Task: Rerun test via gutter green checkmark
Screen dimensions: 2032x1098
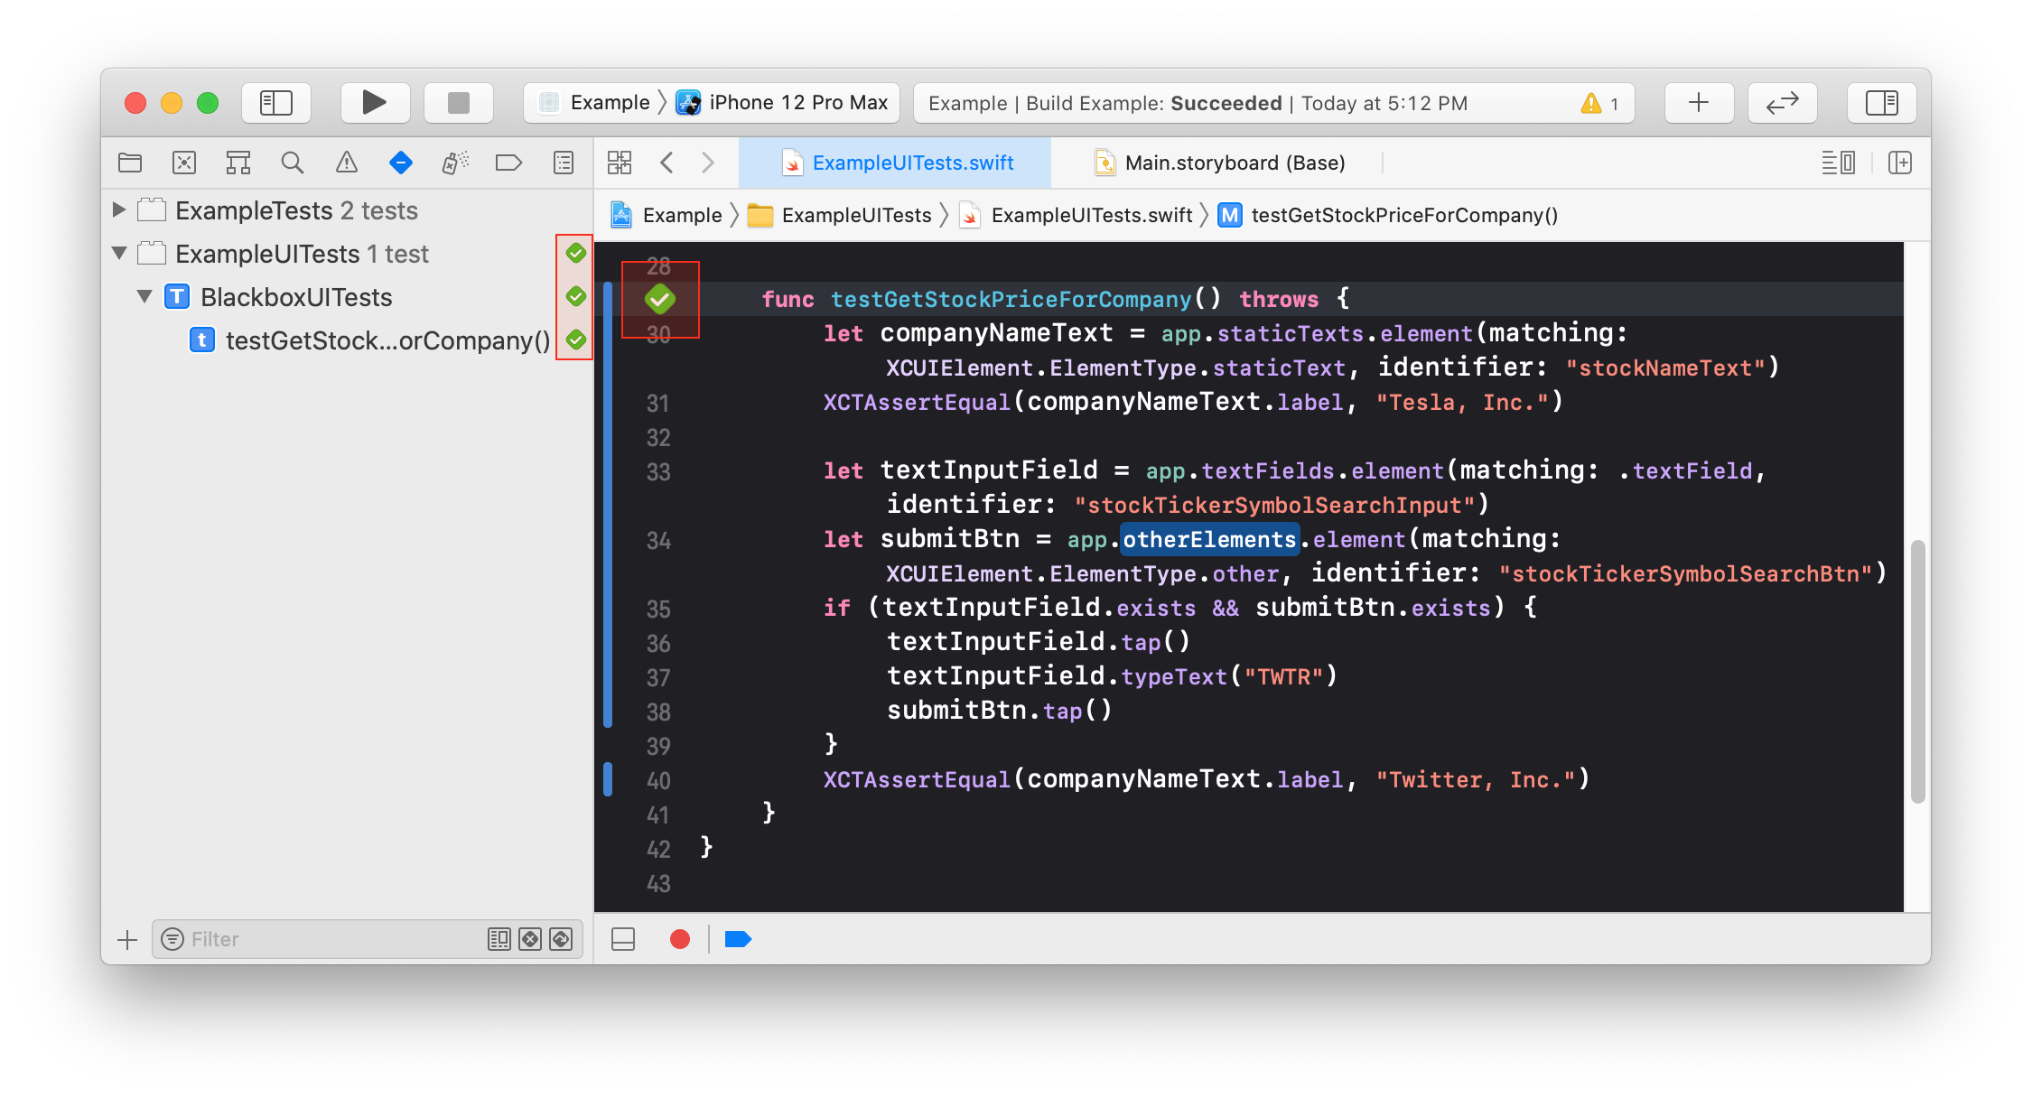Action: coord(660,299)
